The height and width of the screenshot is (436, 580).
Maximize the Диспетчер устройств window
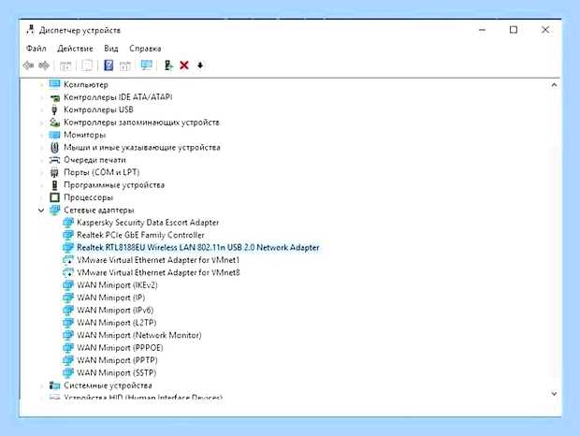tap(514, 30)
